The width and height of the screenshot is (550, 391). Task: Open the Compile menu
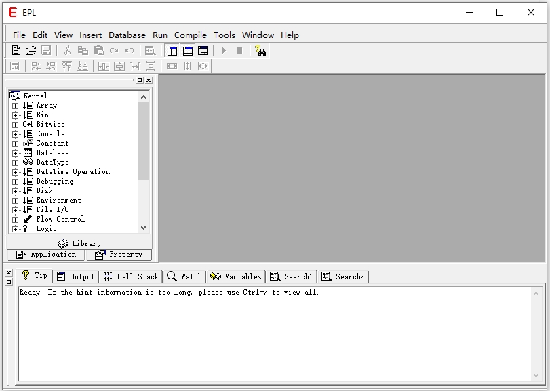tap(190, 35)
